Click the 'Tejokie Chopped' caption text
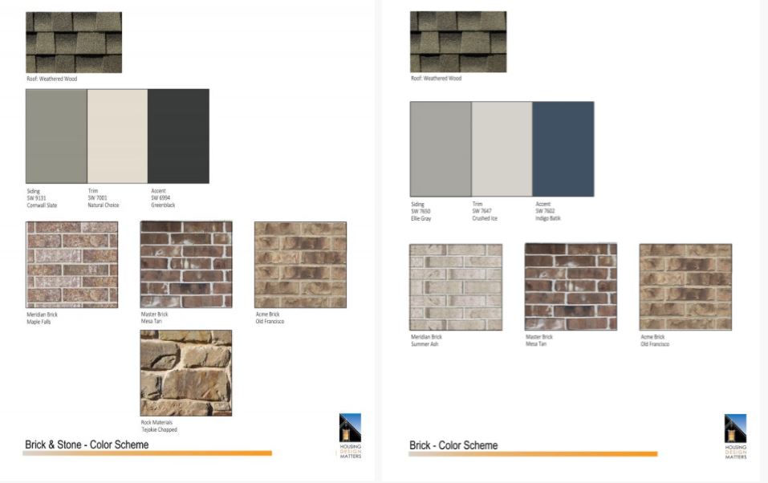 click(159, 429)
